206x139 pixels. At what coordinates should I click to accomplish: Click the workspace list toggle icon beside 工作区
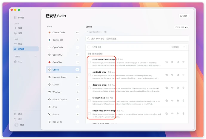[35, 57]
